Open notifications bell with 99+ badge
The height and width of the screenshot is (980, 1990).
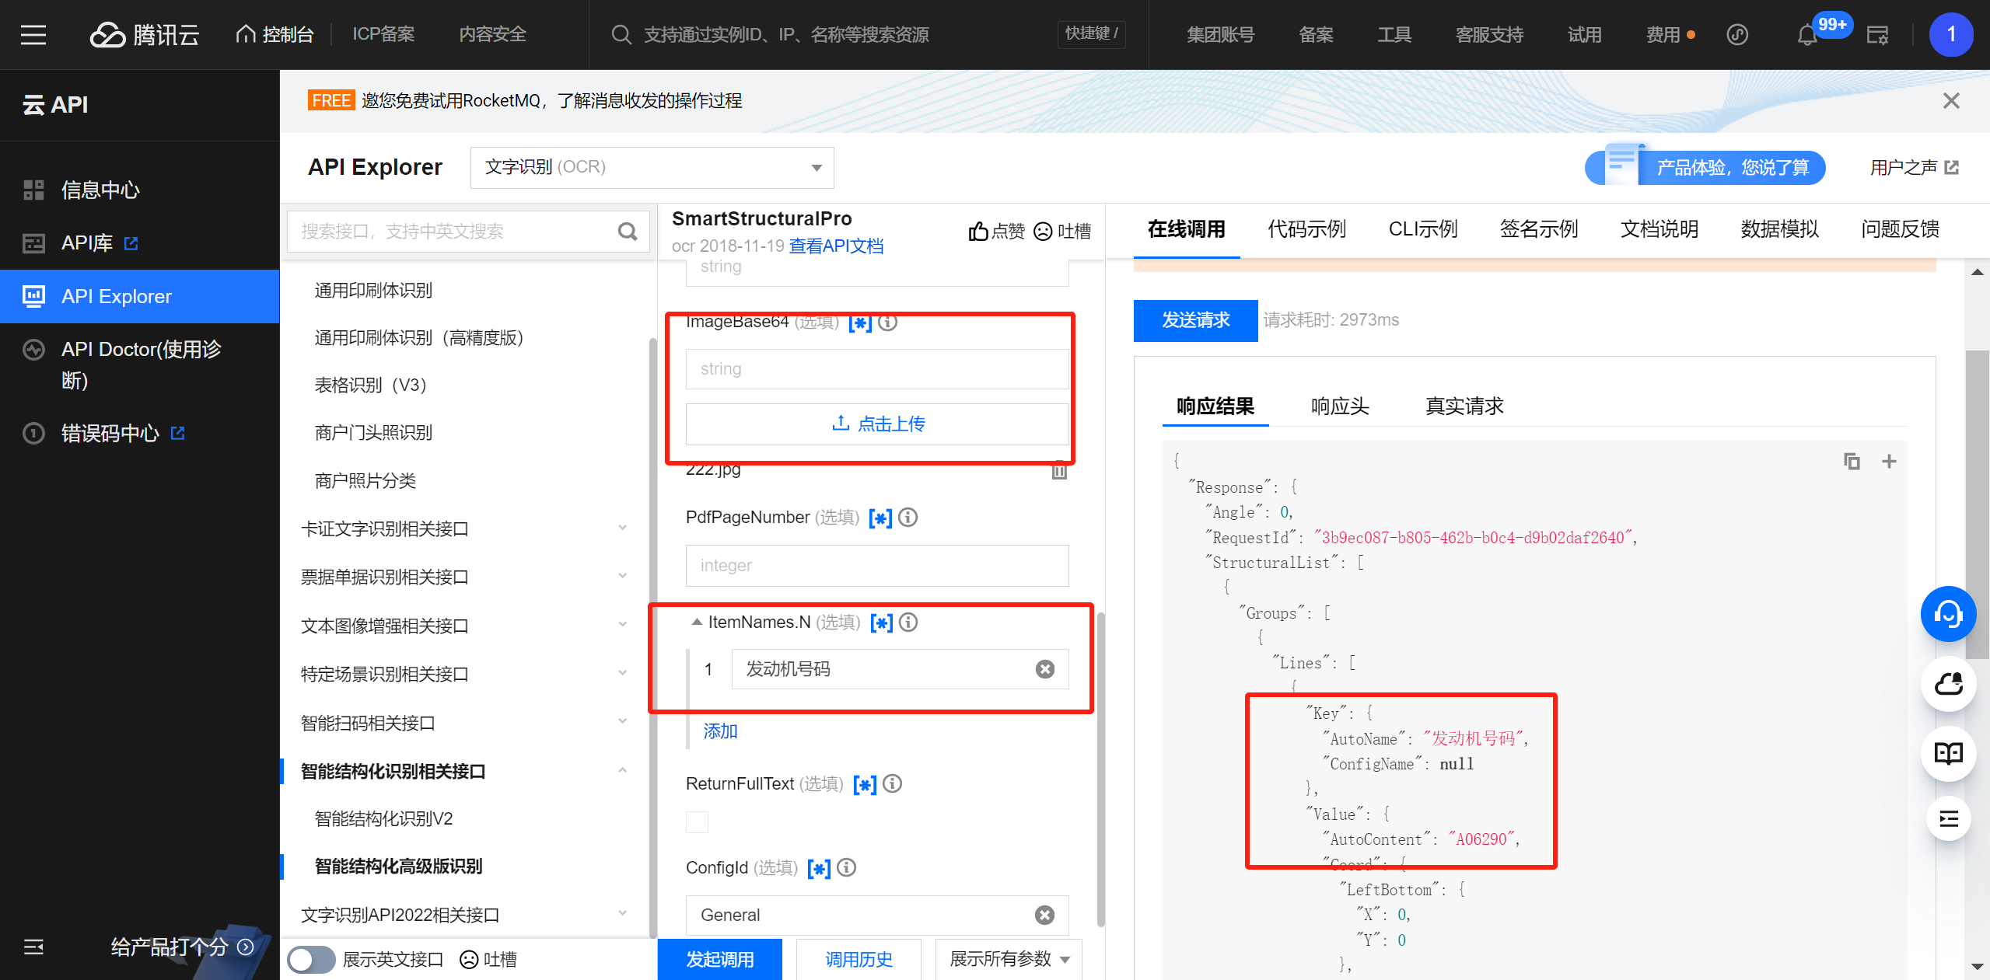coord(1806,35)
